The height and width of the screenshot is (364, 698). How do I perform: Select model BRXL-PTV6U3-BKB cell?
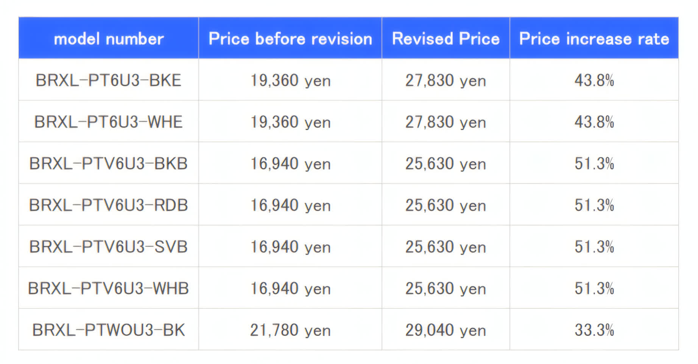pyautogui.click(x=109, y=163)
